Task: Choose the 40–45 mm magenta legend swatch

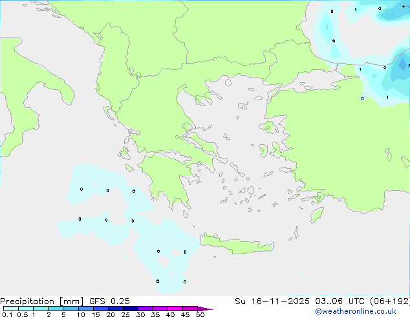Action: point(175,309)
